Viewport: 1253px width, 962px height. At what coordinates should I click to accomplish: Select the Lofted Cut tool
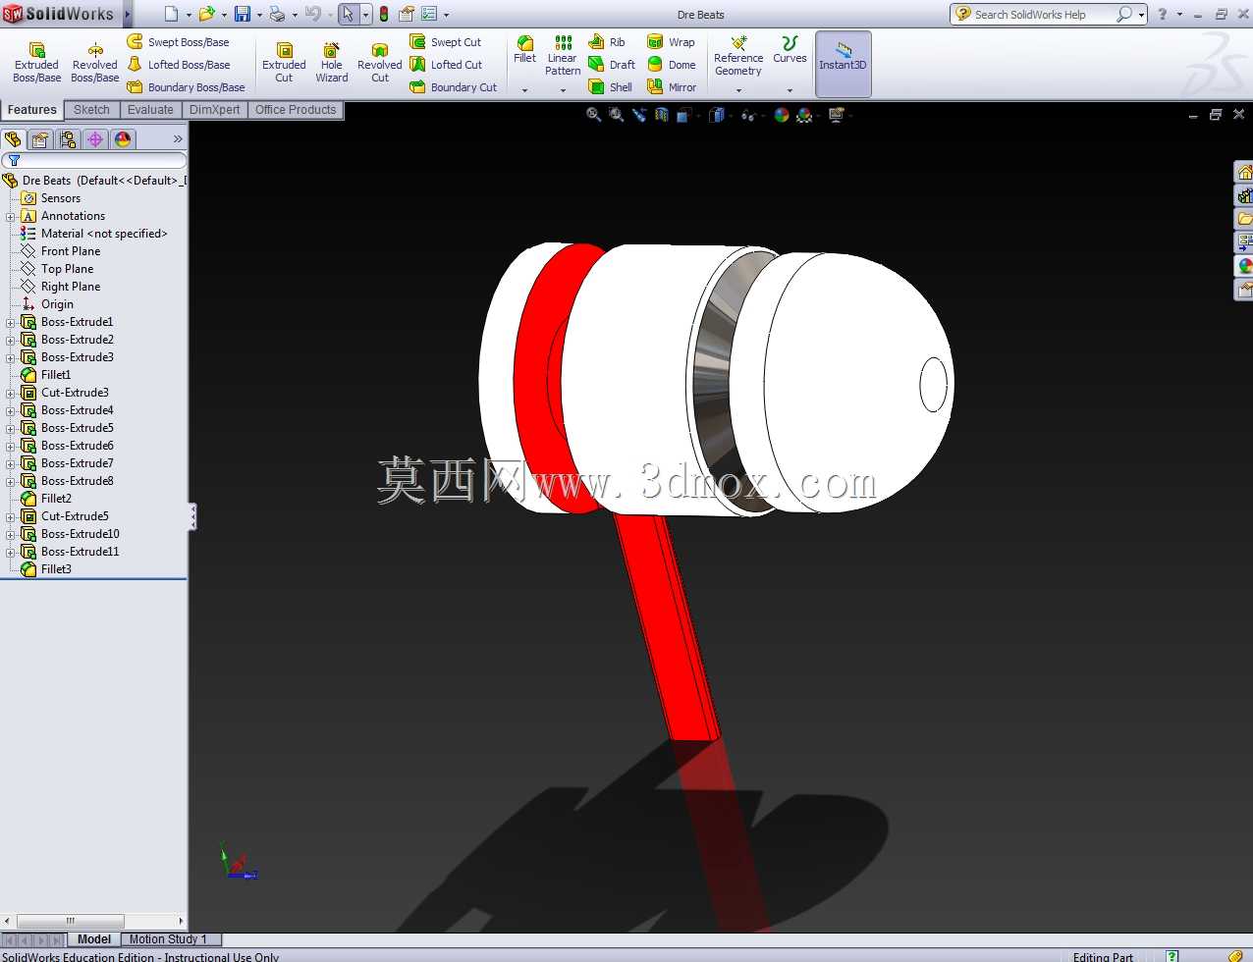(446, 65)
